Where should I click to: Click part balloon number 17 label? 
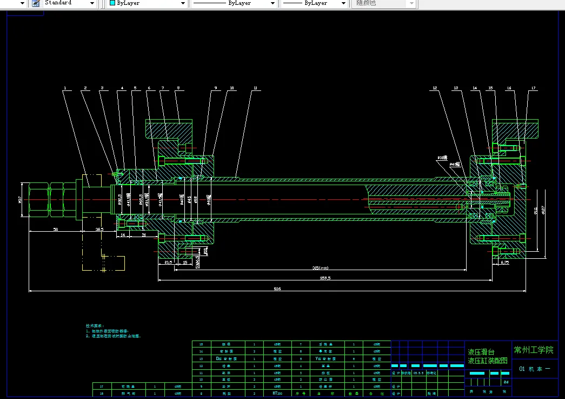[x=533, y=88]
